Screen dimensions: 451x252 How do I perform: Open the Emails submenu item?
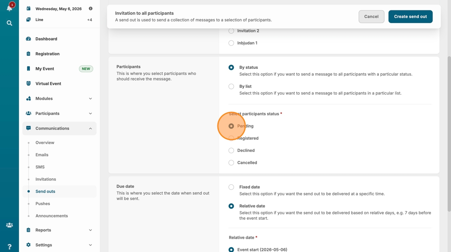[x=42, y=155]
